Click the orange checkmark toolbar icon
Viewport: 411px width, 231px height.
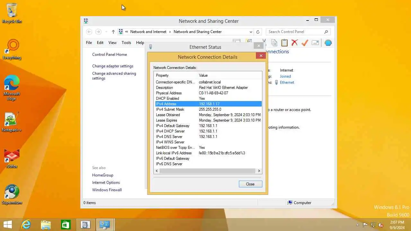pos(305,43)
